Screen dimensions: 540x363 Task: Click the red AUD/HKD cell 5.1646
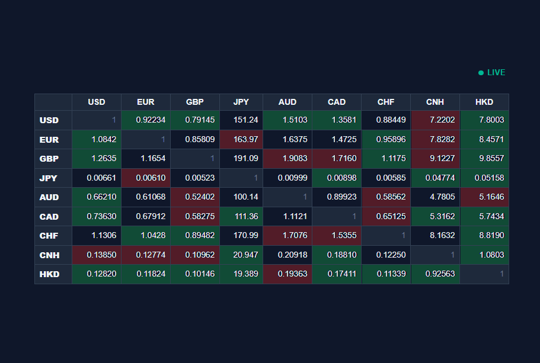(484, 197)
